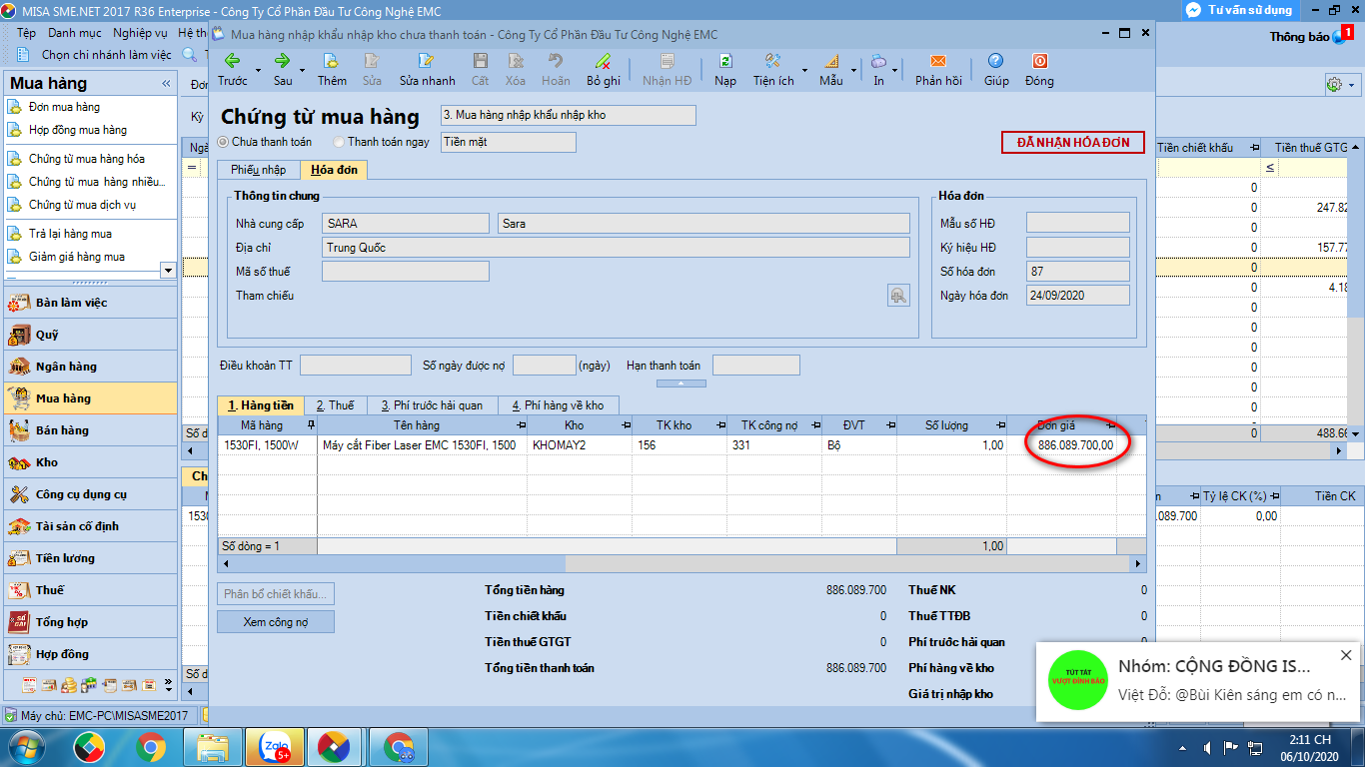
Task: Open Đơn mua hàng link
Action: [64, 107]
